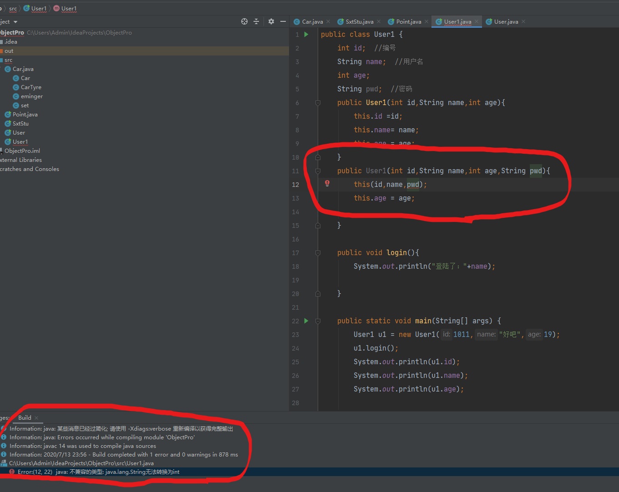Close the Point.java tab
The width and height of the screenshot is (619, 492).
[x=426, y=21]
